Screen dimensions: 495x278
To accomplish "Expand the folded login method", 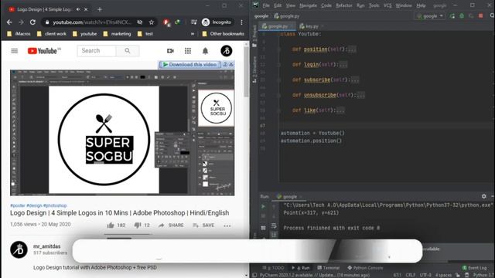I will coord(343,65).
